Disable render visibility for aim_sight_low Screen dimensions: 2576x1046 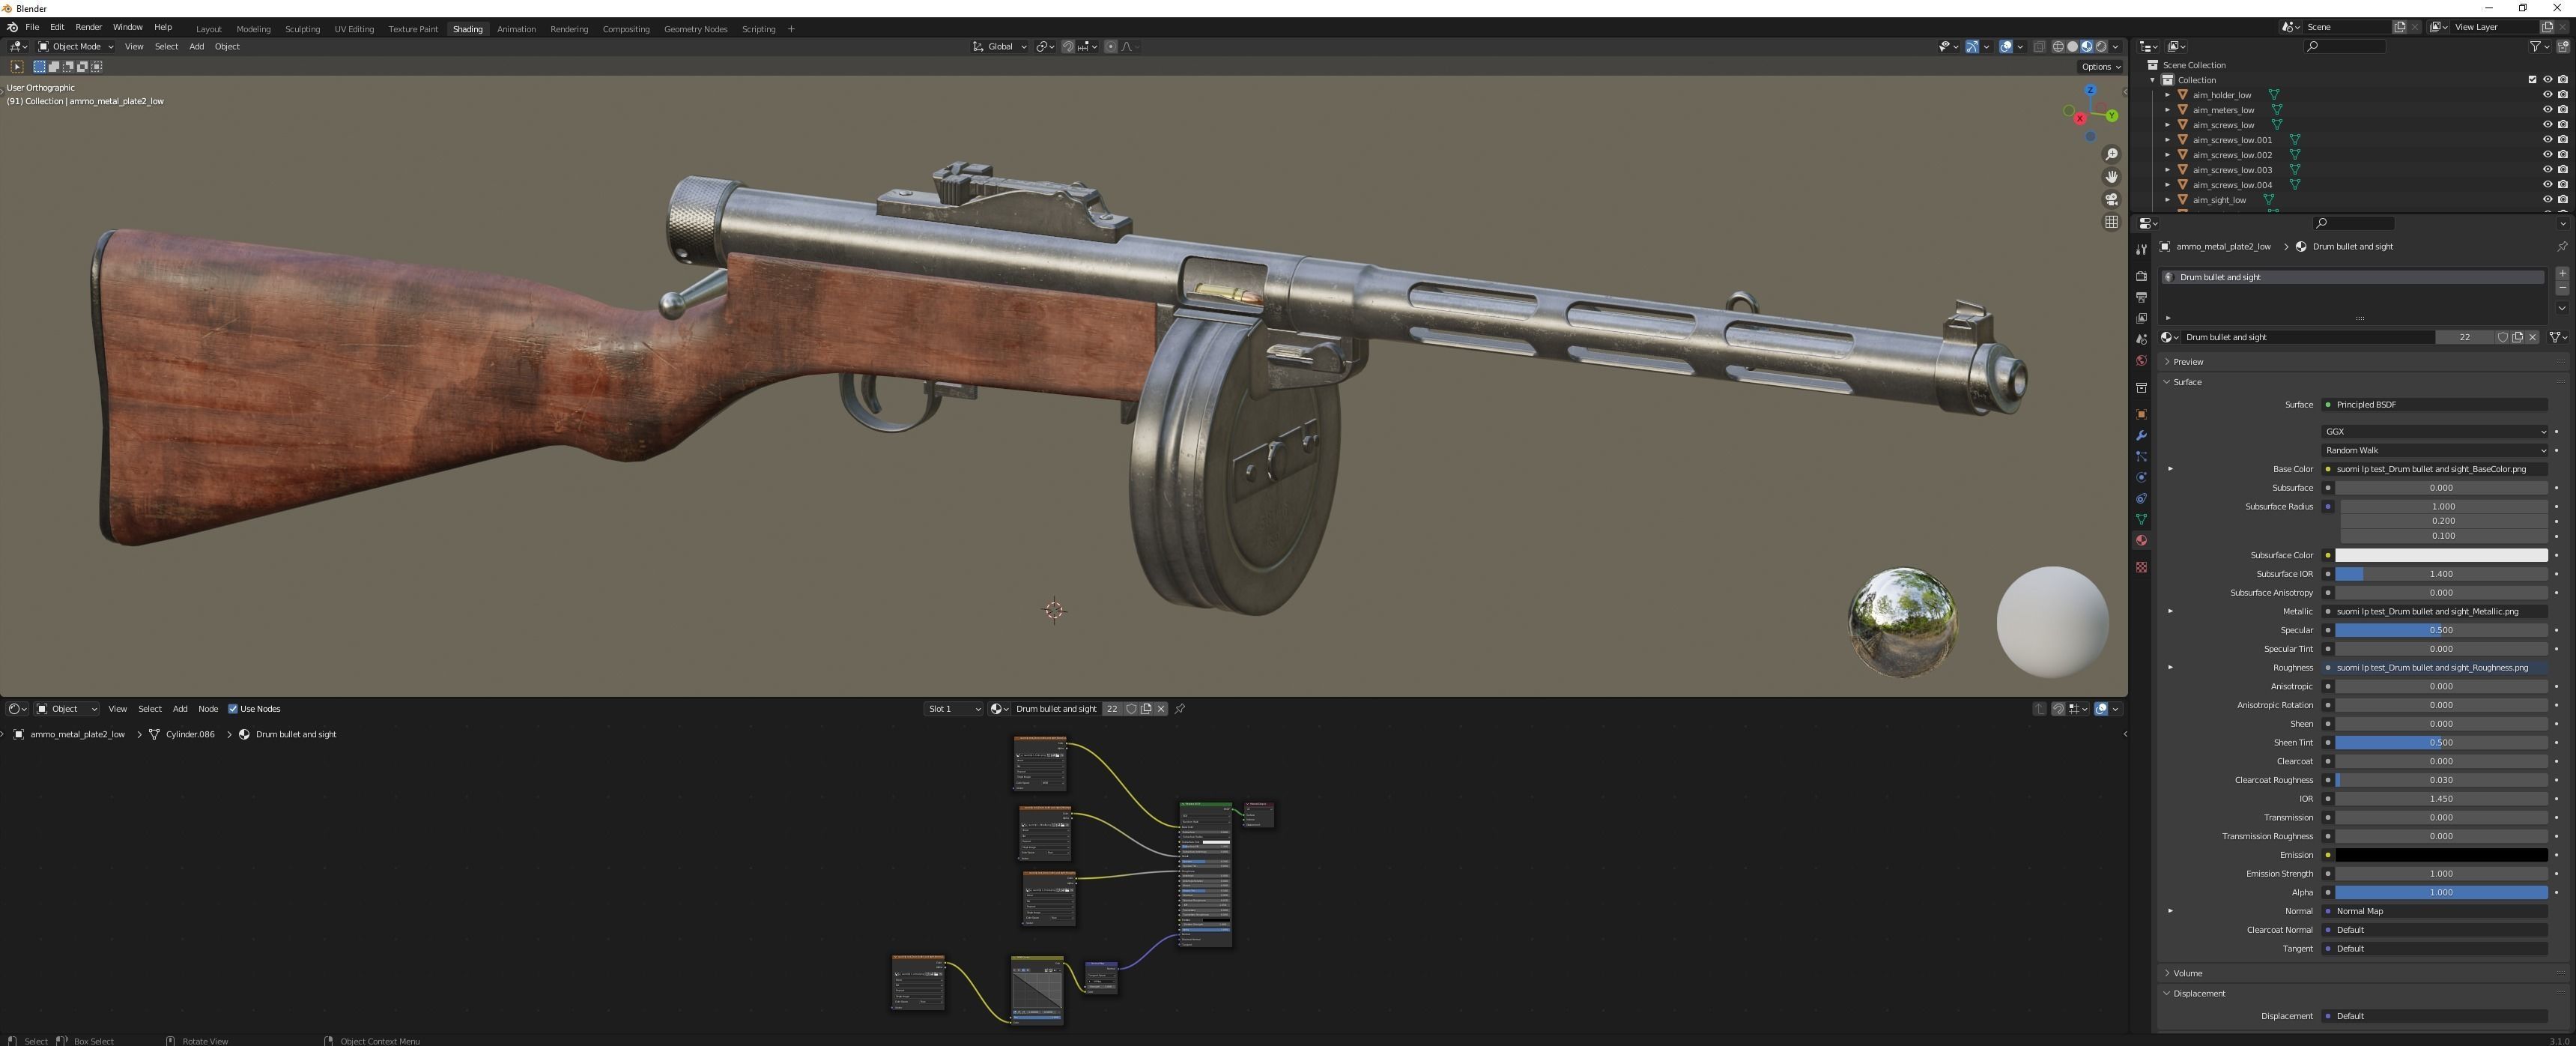2563,199
